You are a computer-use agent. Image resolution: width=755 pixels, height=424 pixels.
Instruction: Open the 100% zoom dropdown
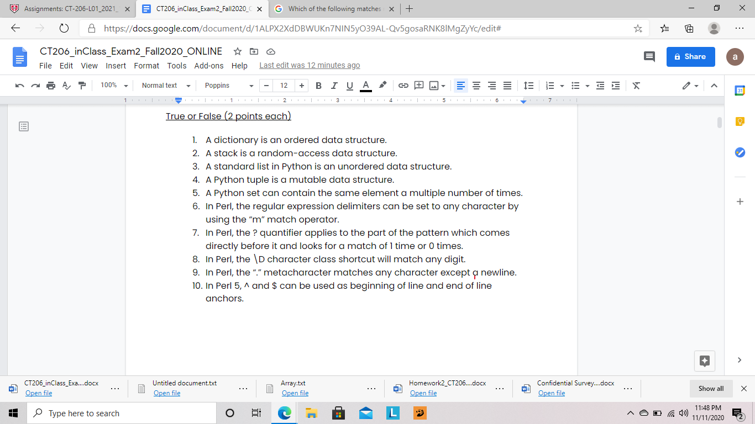click(113, 86)
